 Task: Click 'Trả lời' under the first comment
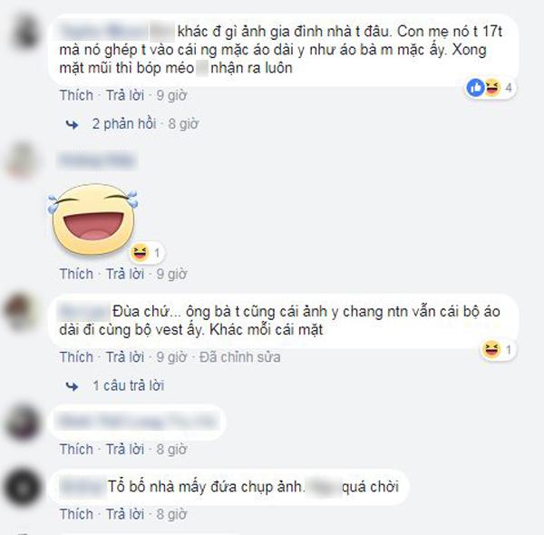pyautogui.click(x=125, y=95)
